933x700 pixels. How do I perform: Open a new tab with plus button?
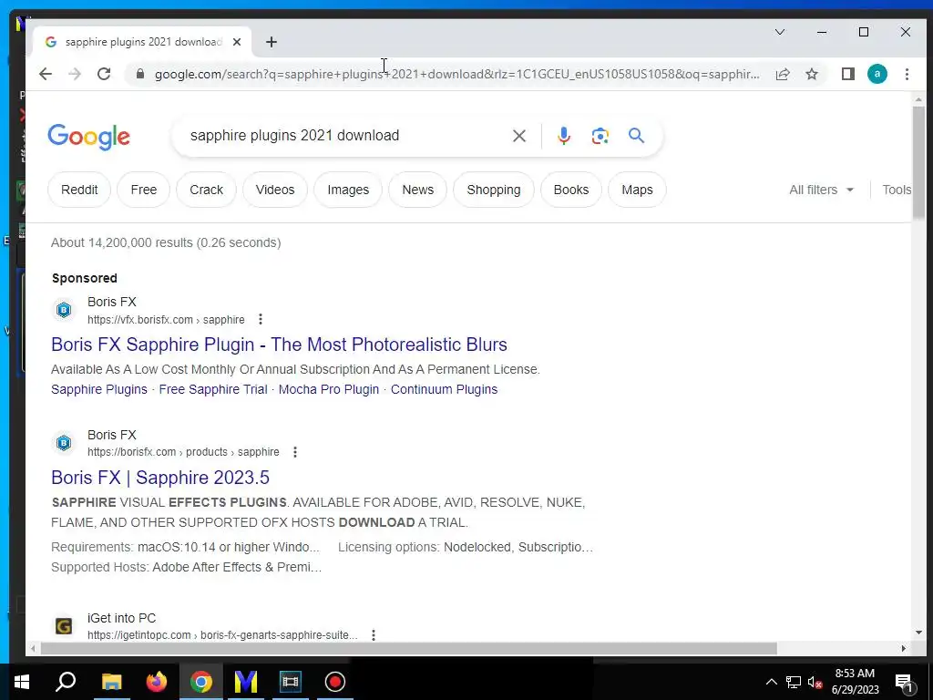click(x=272, y=42)
